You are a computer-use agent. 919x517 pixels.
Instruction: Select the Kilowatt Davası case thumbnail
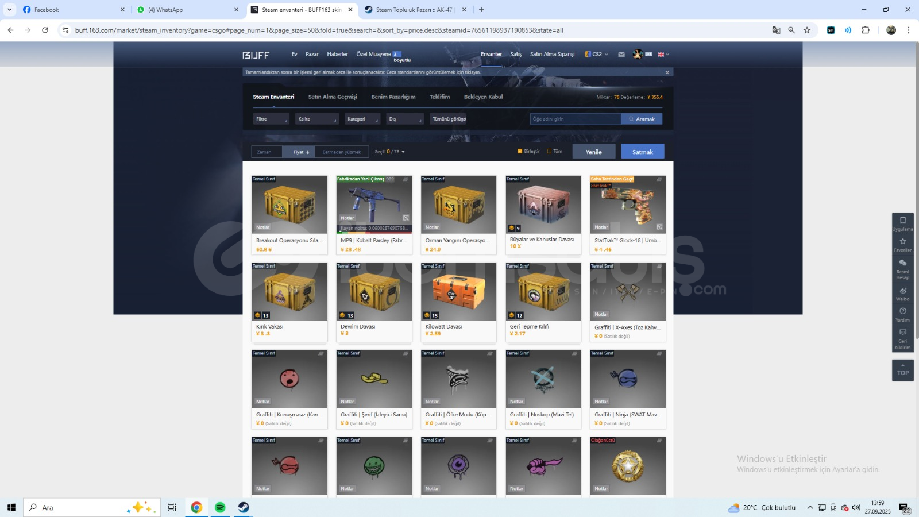(459, 291)
